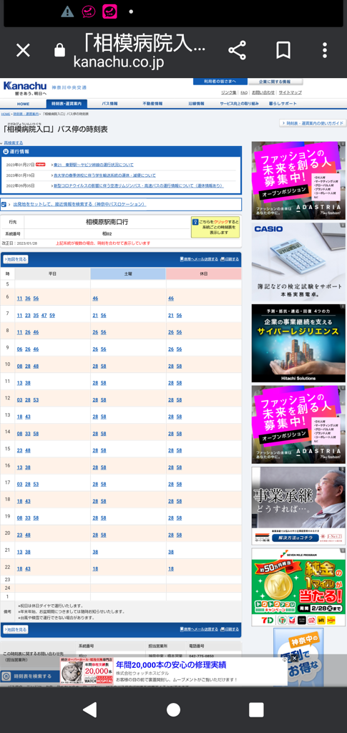Viewport: 347px width, 733px height.
Task: Click lower 地図を見る button below timetable
Action: 16,629
